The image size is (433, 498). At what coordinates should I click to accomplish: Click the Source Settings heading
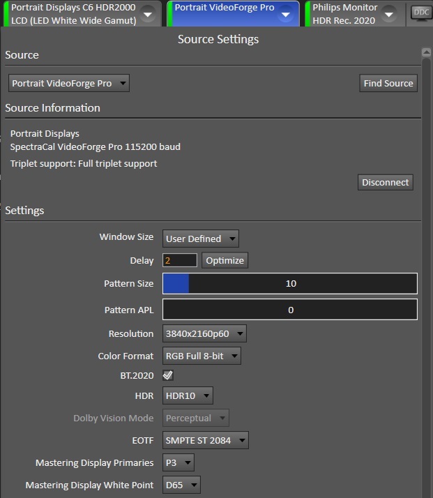218,39
